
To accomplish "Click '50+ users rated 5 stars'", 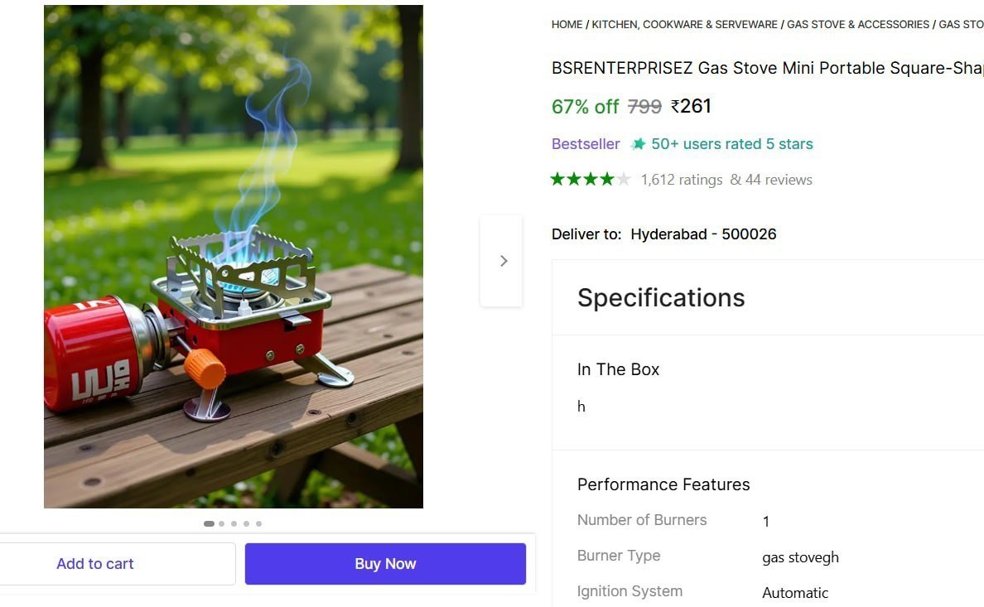I will pos(732,143).
